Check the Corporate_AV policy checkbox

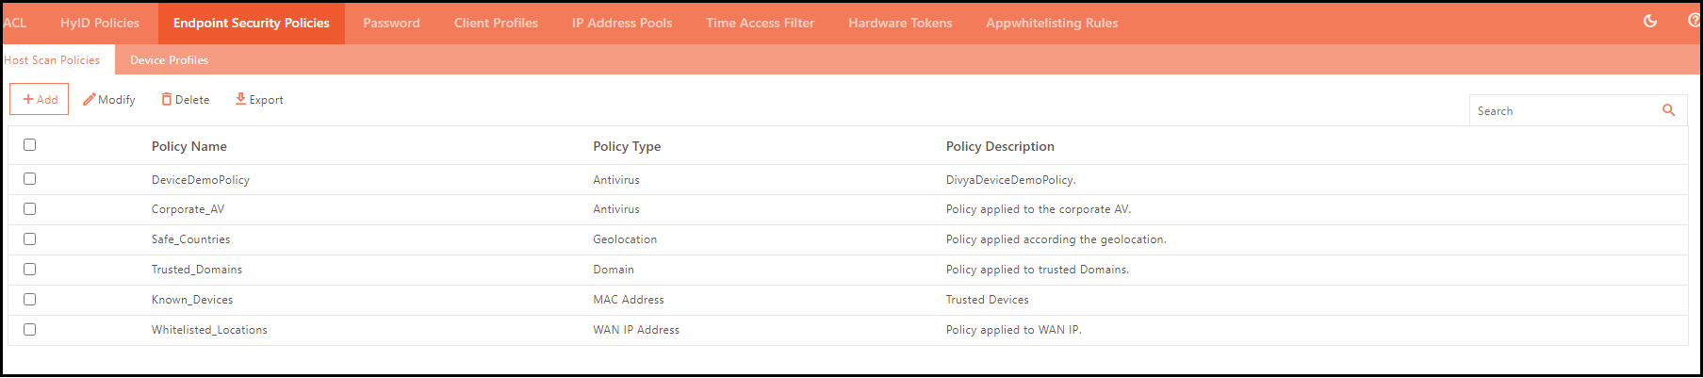30,209
